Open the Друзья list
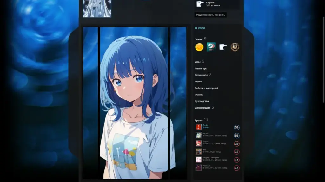The image size is (325, 182). (198, 120)
